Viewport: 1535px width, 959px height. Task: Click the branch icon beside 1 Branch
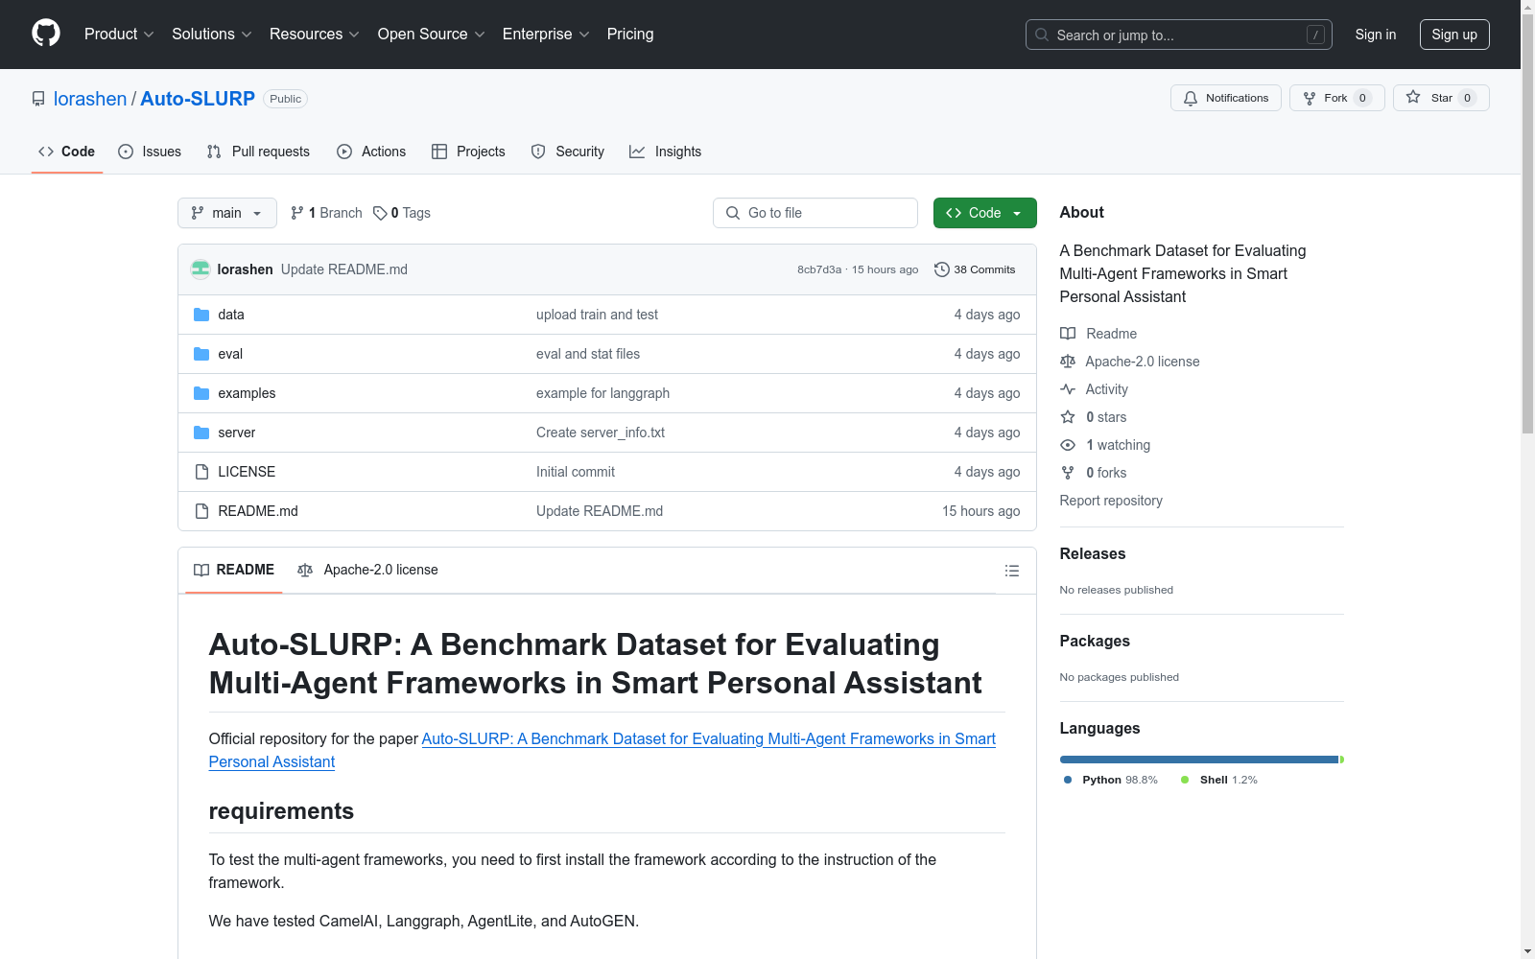297,213
